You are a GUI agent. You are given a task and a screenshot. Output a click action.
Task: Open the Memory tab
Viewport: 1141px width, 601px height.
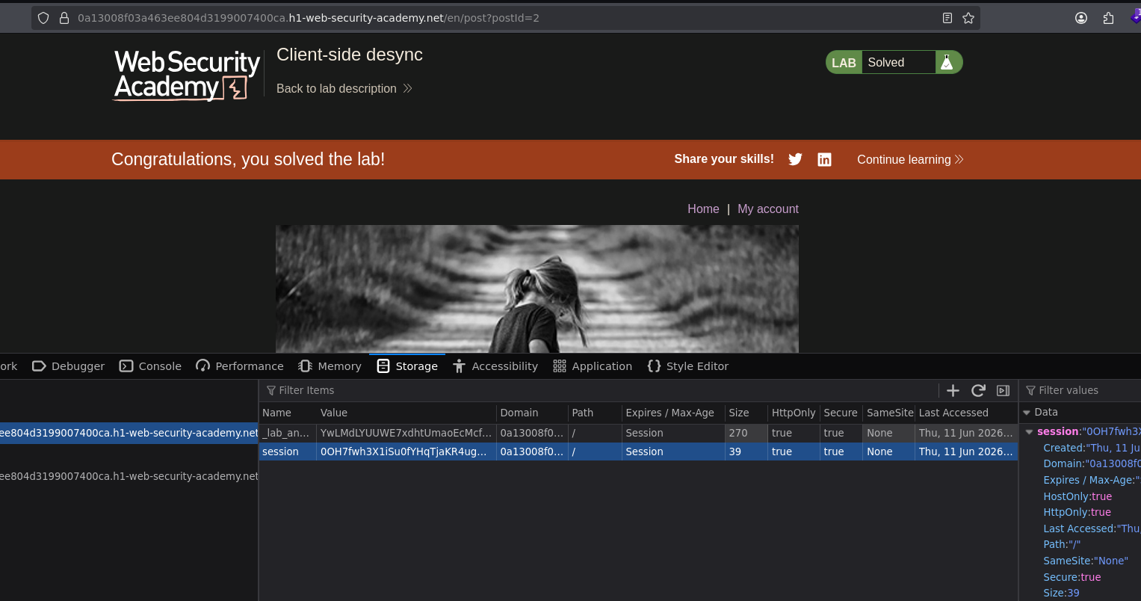pos(330,366)
